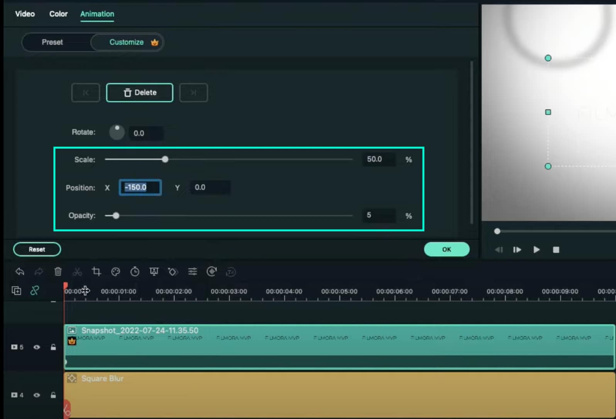Toggle visibility of track 4
The image size is (616, 419).
[37, 395]
